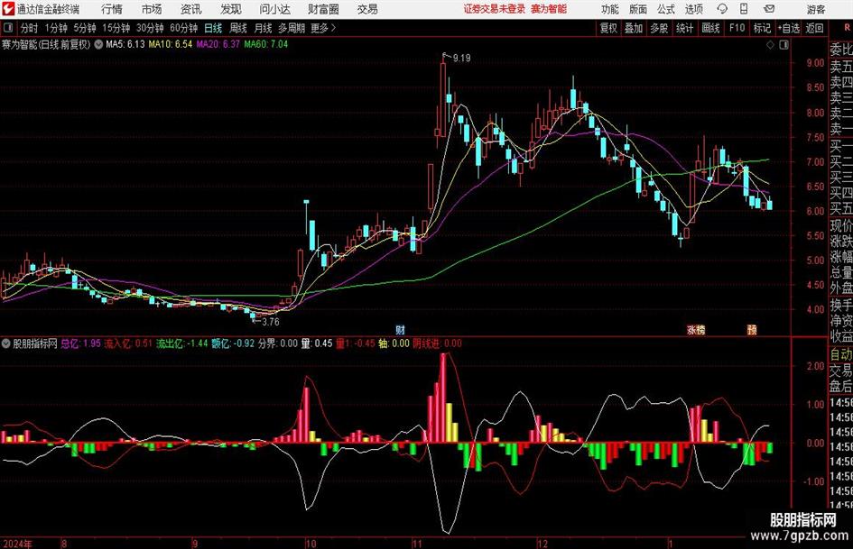The width and height of the screenshot is (853, 549).
Task: Open the 公式 menu
Action: [666, 9]
